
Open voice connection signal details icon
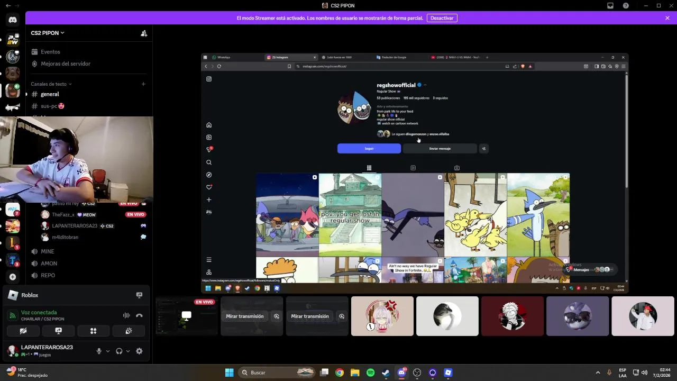pos(13,315)
